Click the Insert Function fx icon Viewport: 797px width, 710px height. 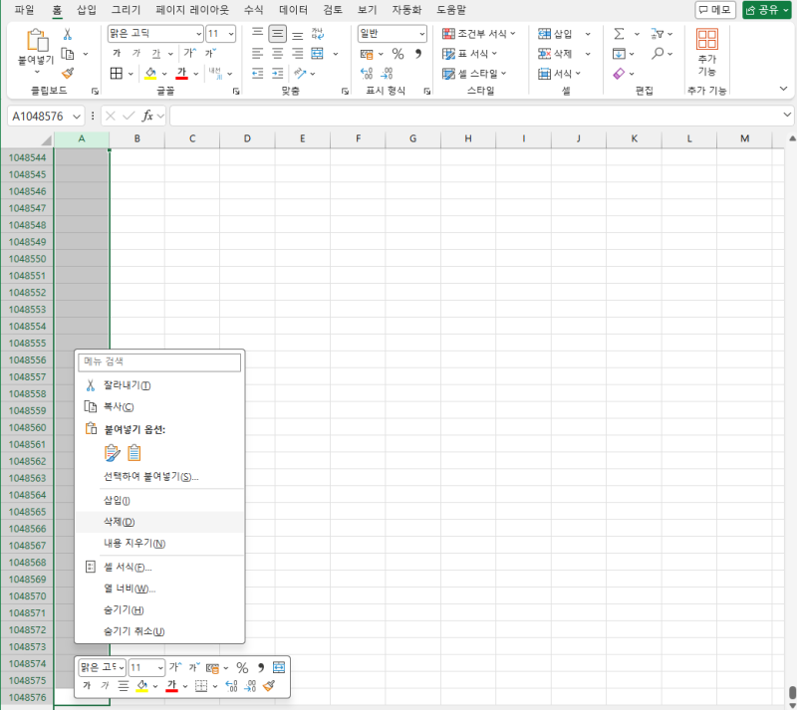click(147, 117)
